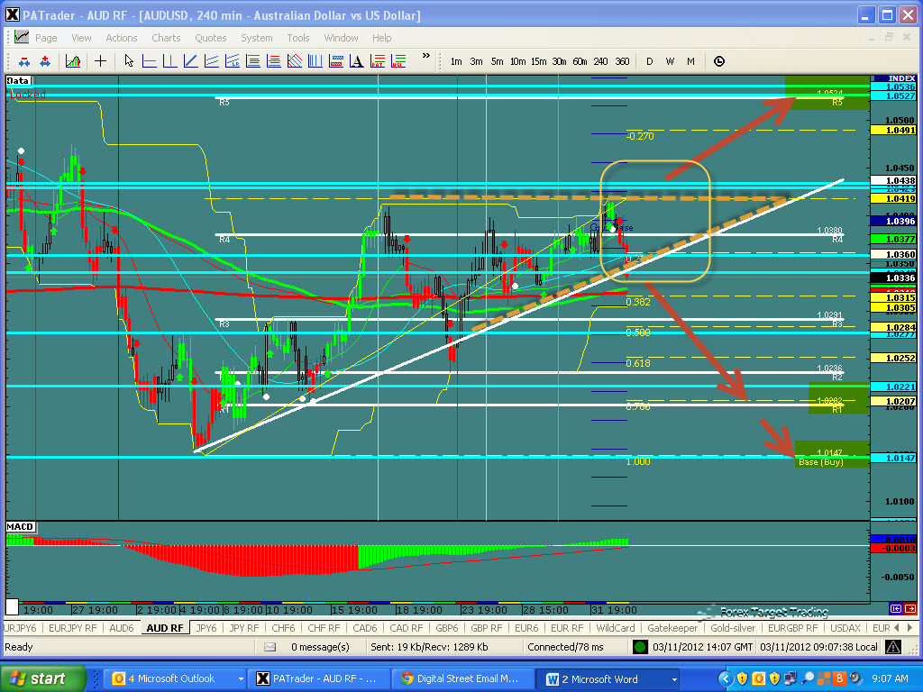Select the trend line drawing tool
923x692 pixels.
tap(190, 61)
